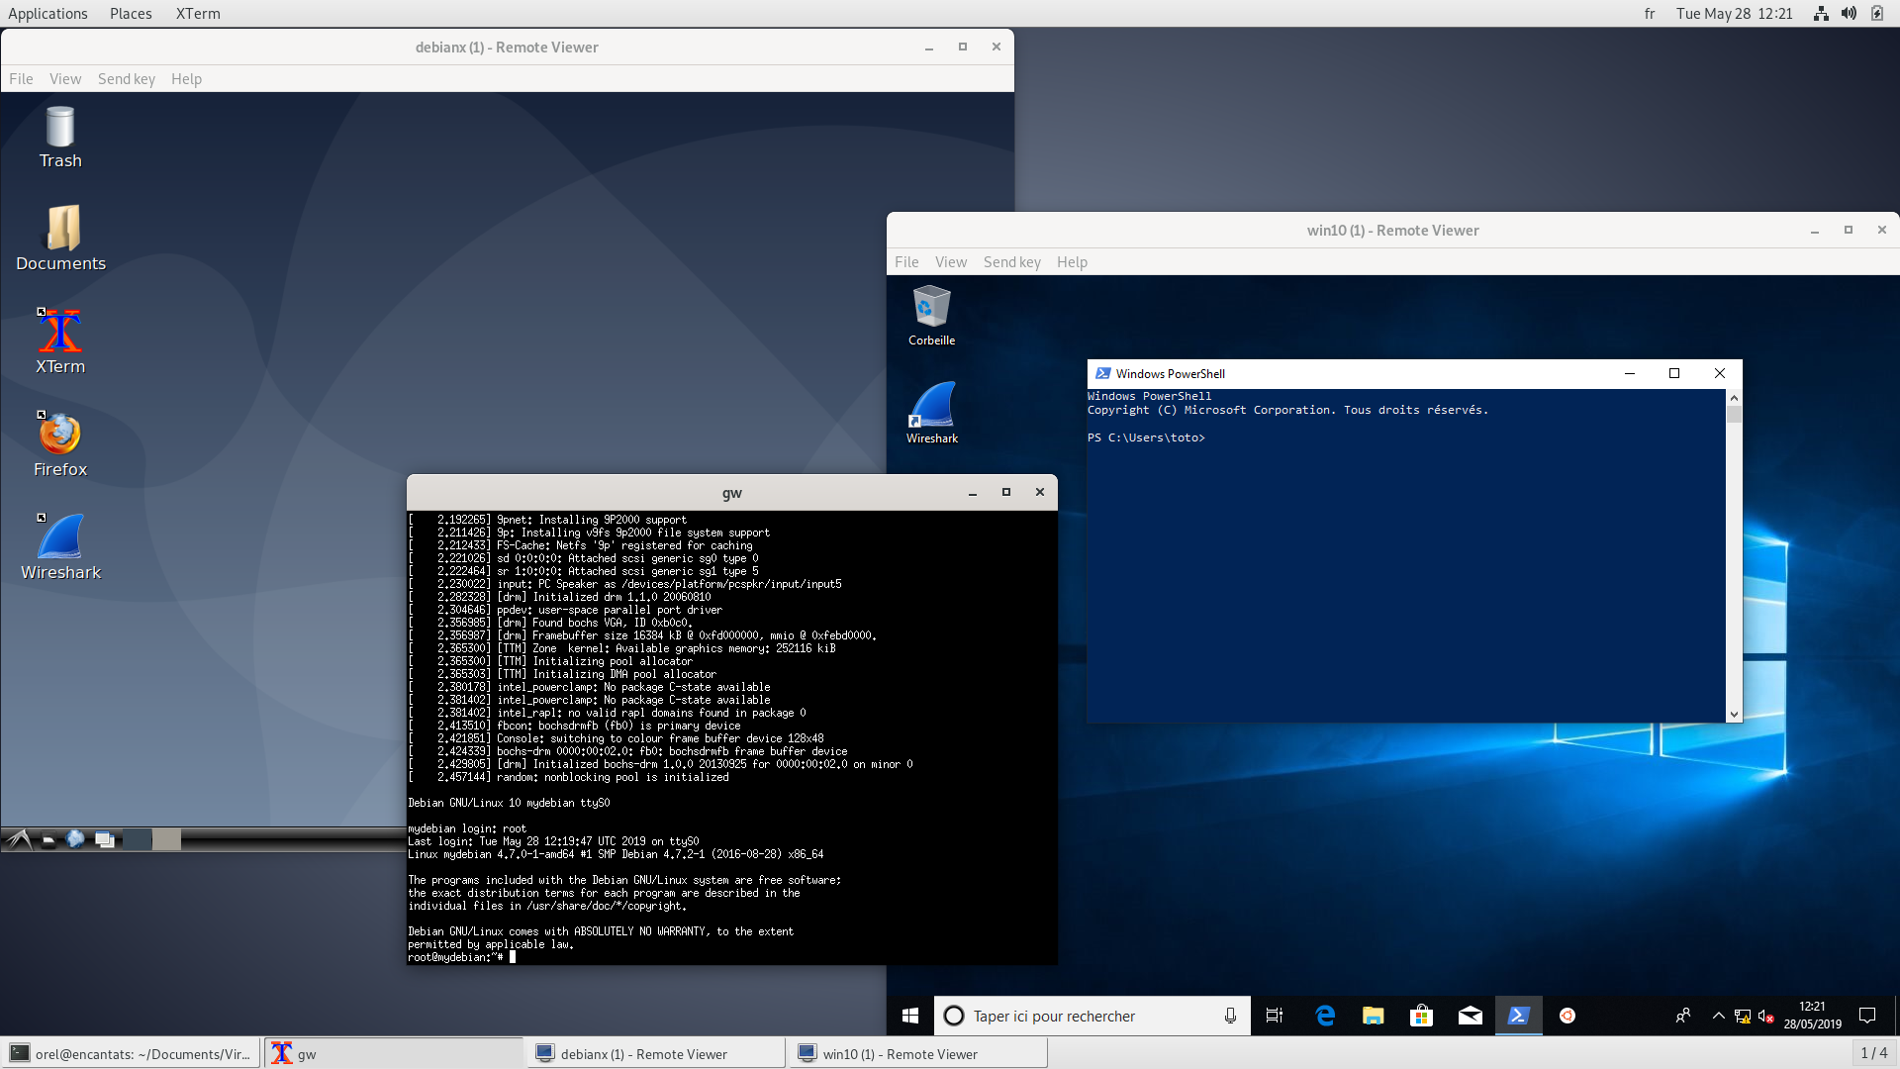Image resolution: width=1900 pixels, height=1069 pixels.
Task: Open the GNOME Applications menu
Action: point(47,14)
